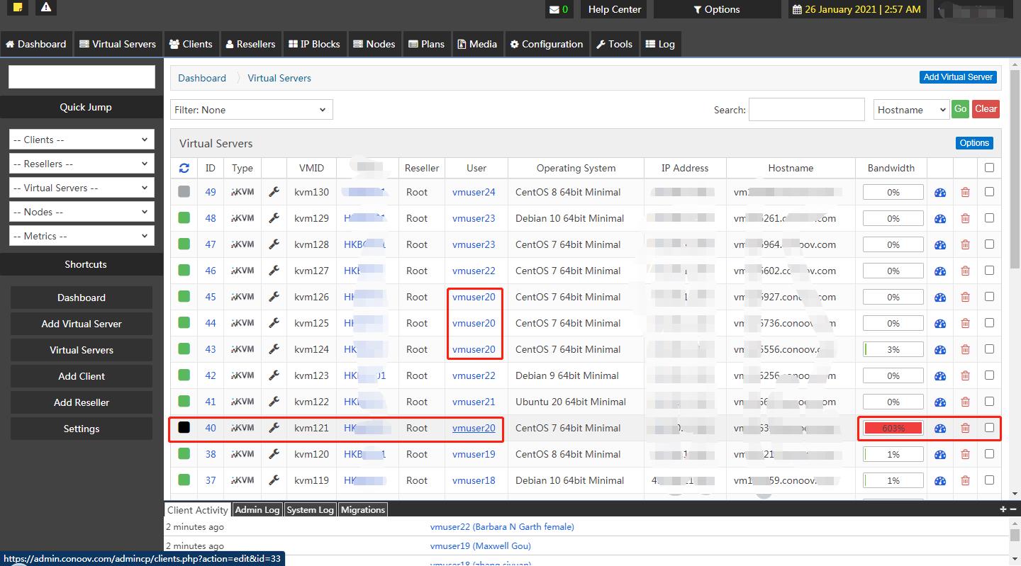Click the 3% bandwidth bar for kvm124
The width and height of the screenshot is (1021, 566).
[x=893, y=349]
